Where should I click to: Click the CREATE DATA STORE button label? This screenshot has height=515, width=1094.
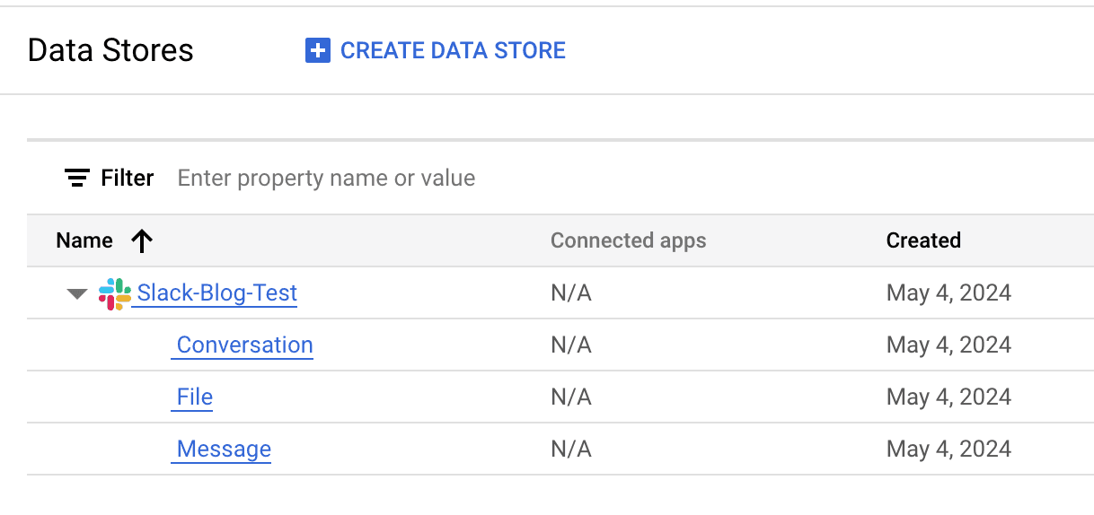coord(453,50)
